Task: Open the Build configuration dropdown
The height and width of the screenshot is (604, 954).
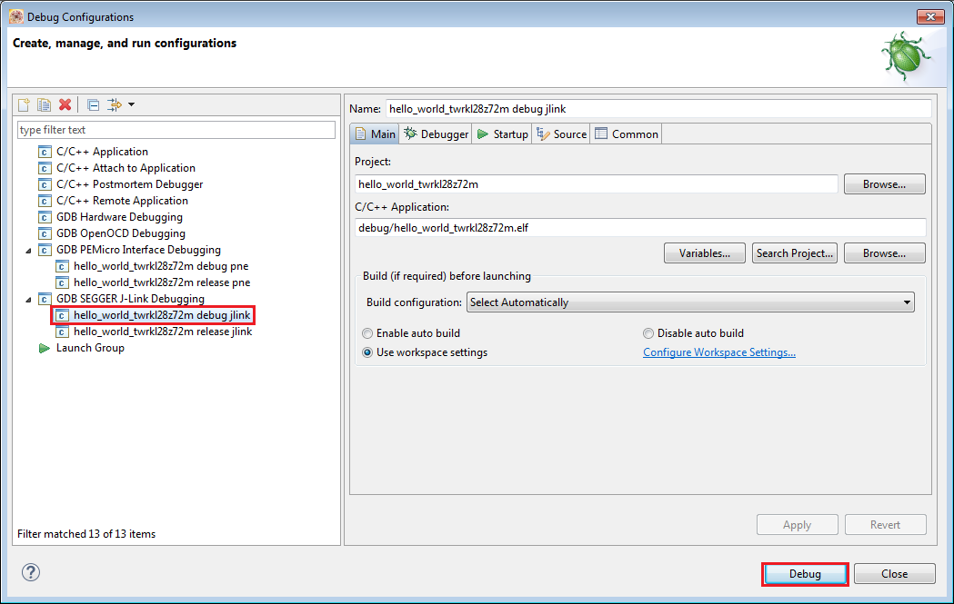Action: tap(690, 302)
